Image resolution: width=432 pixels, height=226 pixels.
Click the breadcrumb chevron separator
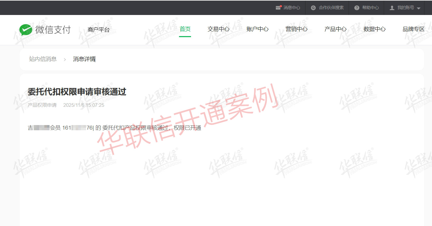pos(65,59)
